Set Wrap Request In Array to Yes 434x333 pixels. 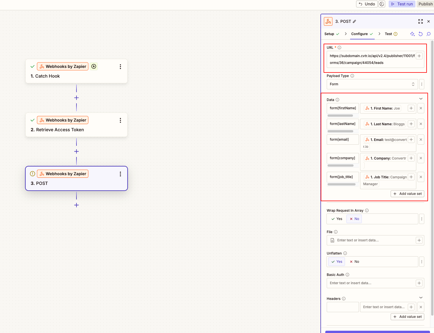(337, 219)
